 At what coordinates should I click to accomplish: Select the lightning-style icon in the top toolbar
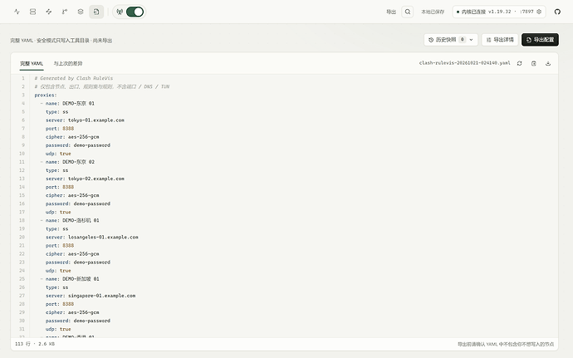pos(49,12)
